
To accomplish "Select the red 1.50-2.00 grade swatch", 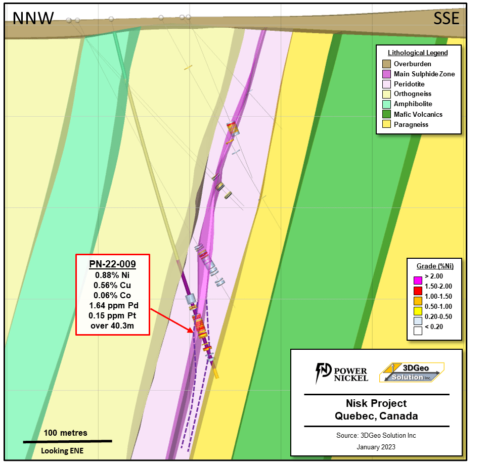I will pos(418,291).
